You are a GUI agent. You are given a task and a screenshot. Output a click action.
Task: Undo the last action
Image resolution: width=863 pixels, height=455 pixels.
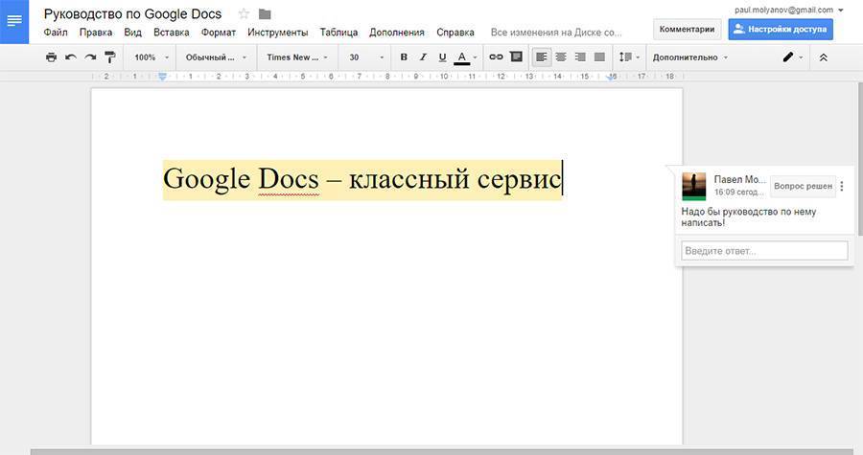click(70, 57)
